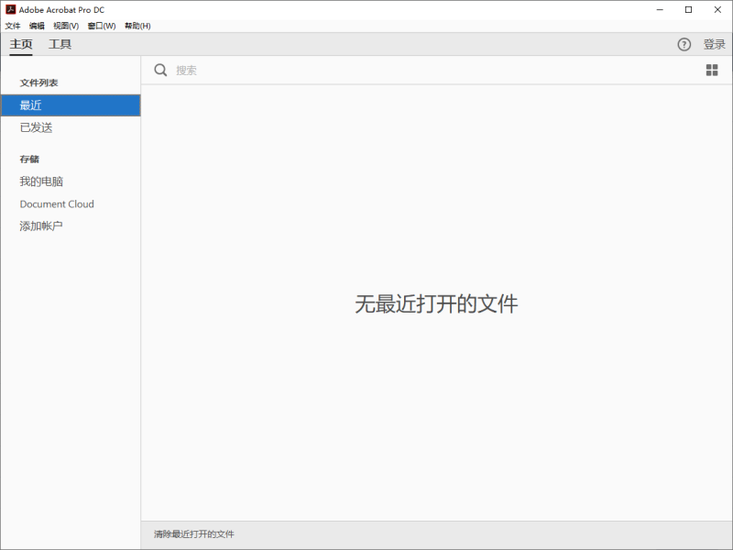The height and width of the screenshot is (550, 733).
Task: Click the help question-mark icon
Action: click(x=684, y=44)
